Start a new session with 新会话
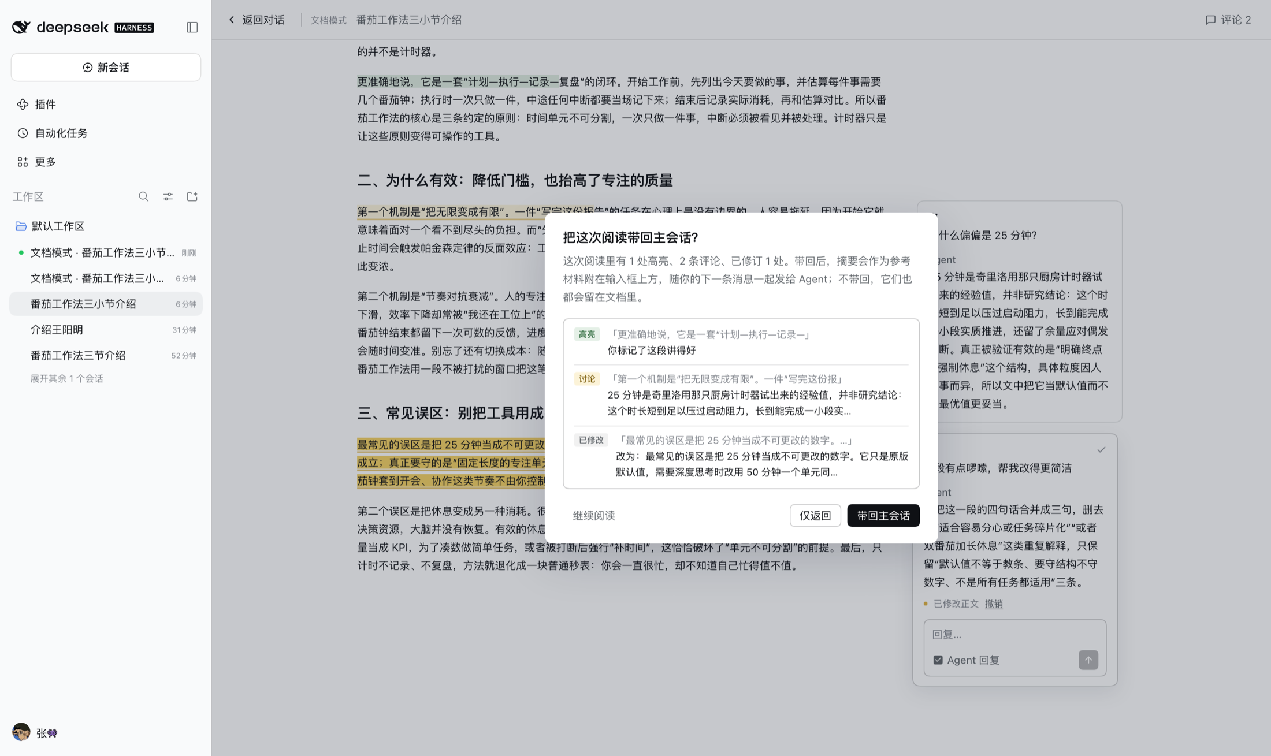 click(x=106, y=68)
